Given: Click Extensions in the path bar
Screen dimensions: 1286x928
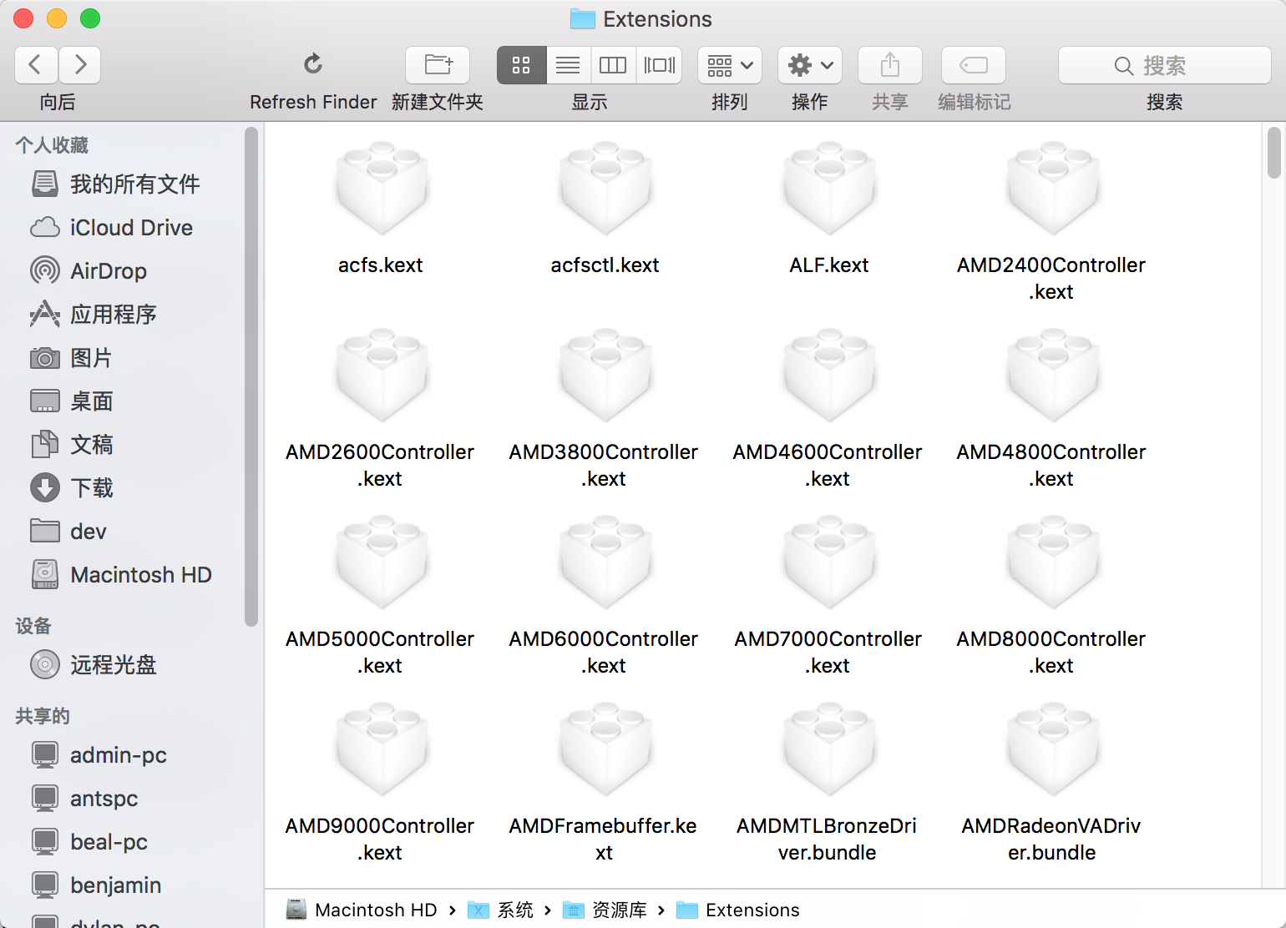Looking at the screenshot, I should pos(738,910).
